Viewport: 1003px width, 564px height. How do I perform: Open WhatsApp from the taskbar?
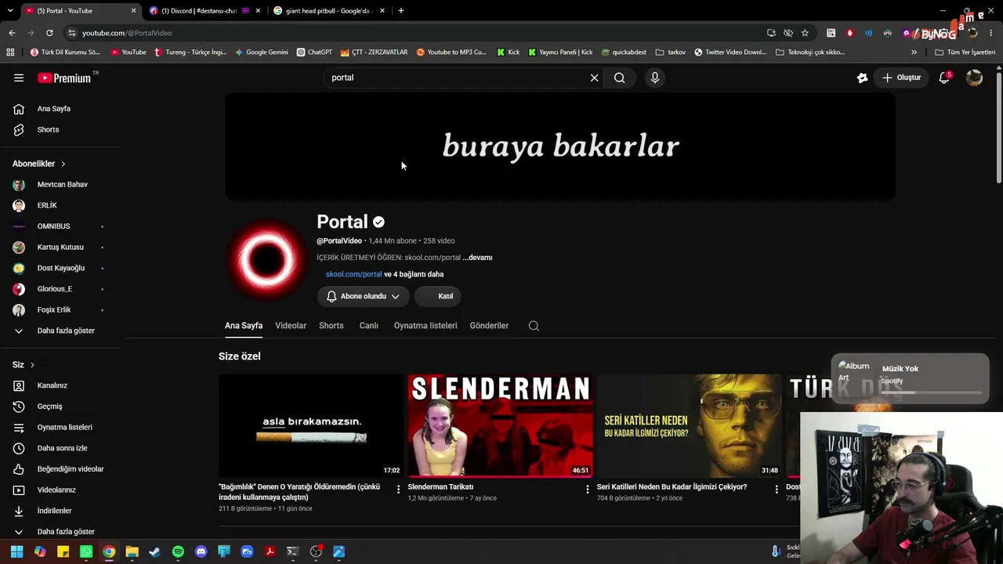pos(86,551)
